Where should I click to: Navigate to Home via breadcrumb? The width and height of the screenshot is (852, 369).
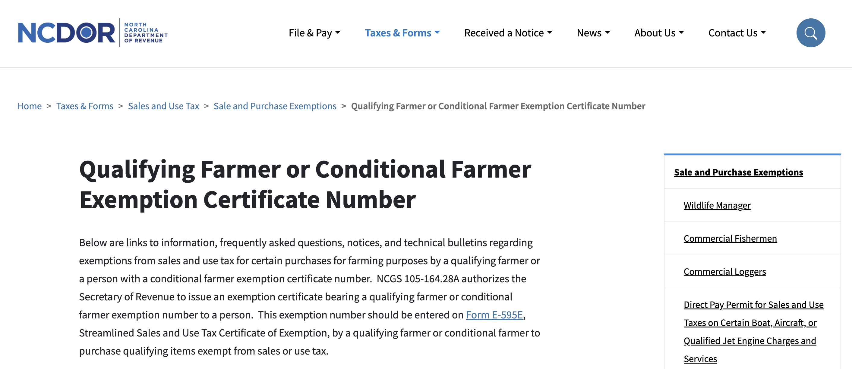(x=30, y=106)
